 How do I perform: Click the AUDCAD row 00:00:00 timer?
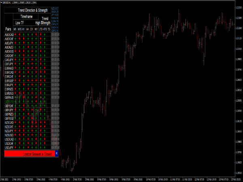(55, 34)
